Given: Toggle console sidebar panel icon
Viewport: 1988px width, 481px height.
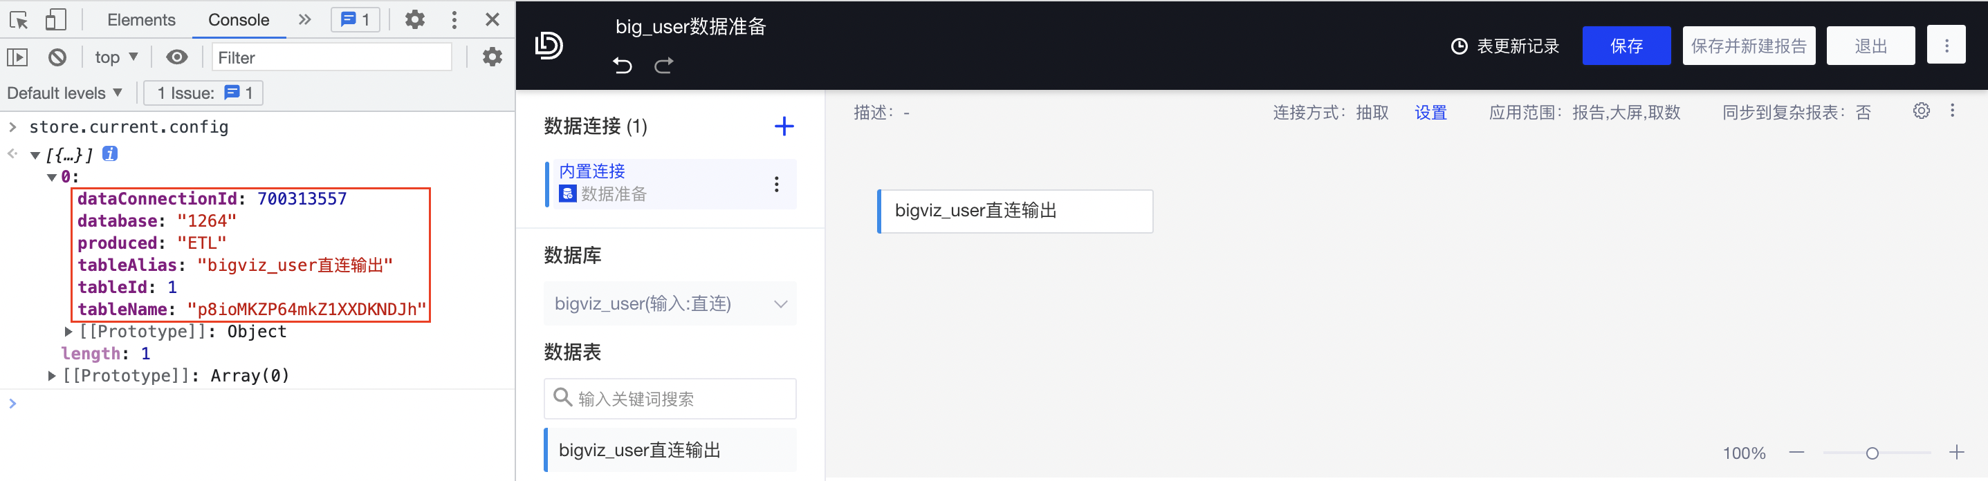Looking at the screenshot, I should 17,57.
